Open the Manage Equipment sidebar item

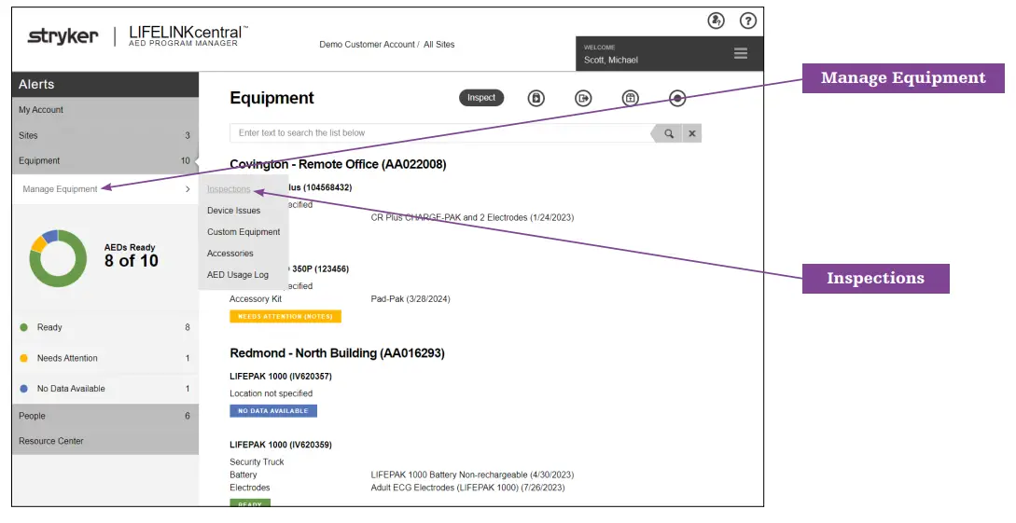coord(105,189)
